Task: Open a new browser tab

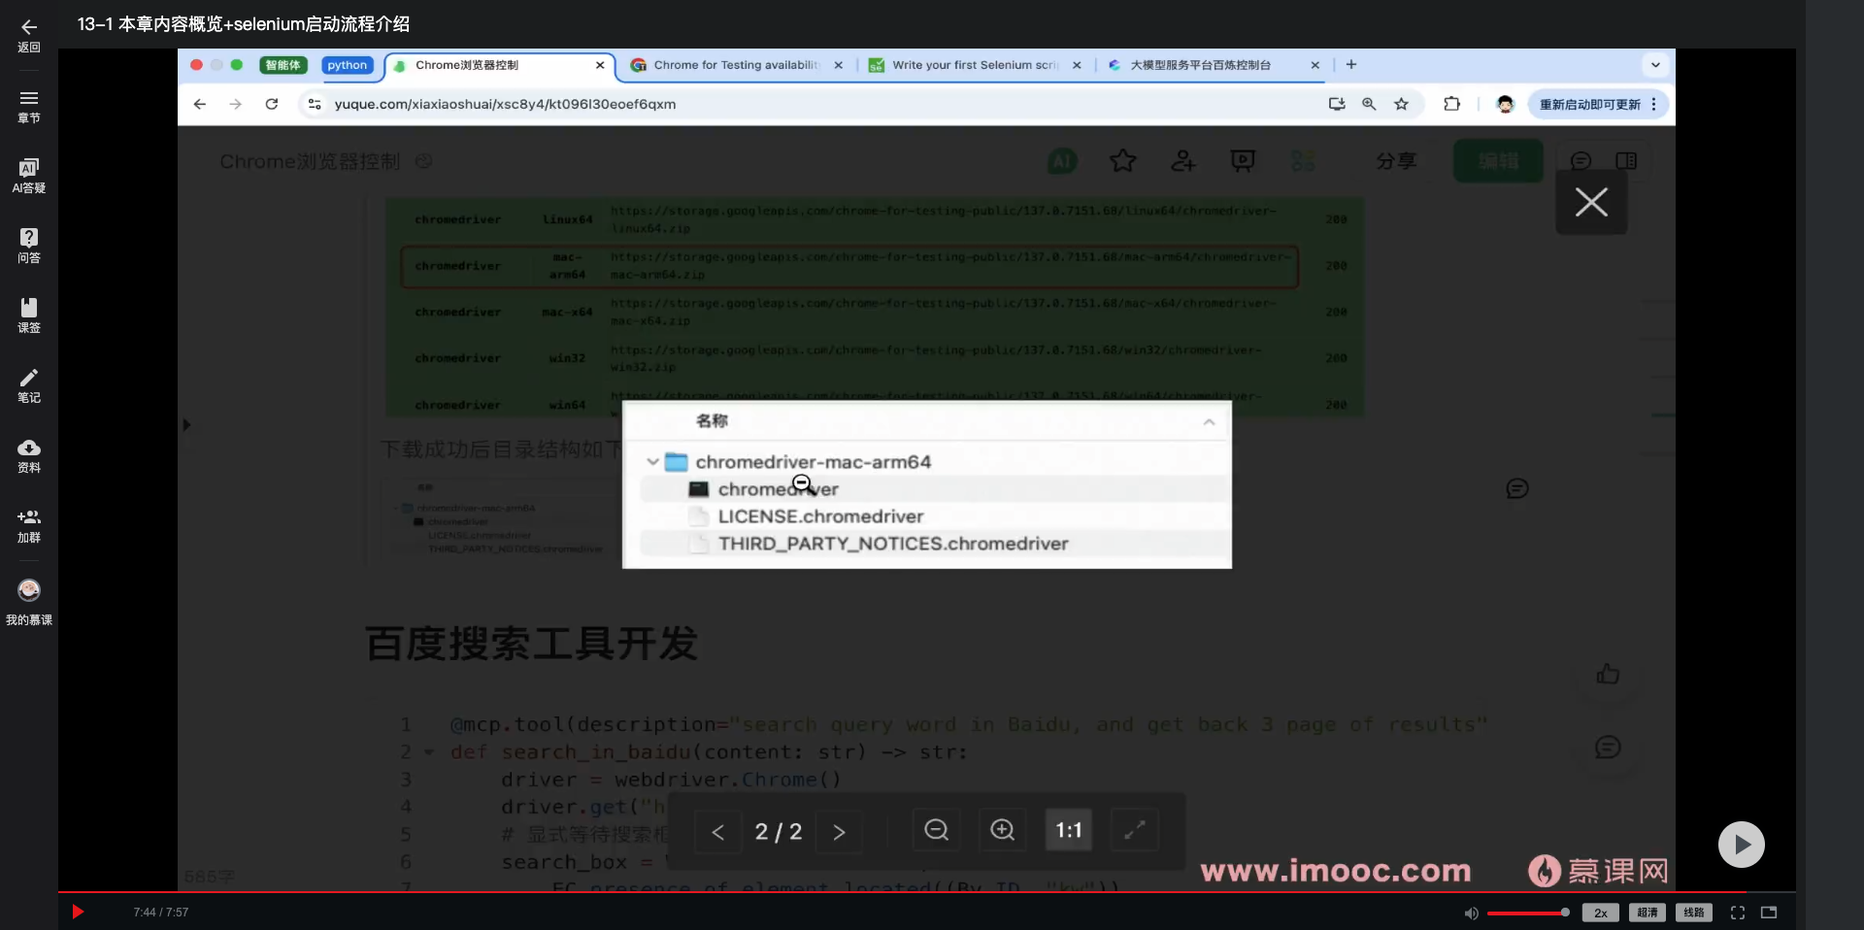Action: coord(1351,65)
